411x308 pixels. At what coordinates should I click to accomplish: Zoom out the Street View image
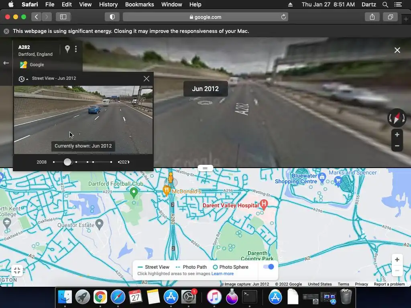(x=397, y=146)
